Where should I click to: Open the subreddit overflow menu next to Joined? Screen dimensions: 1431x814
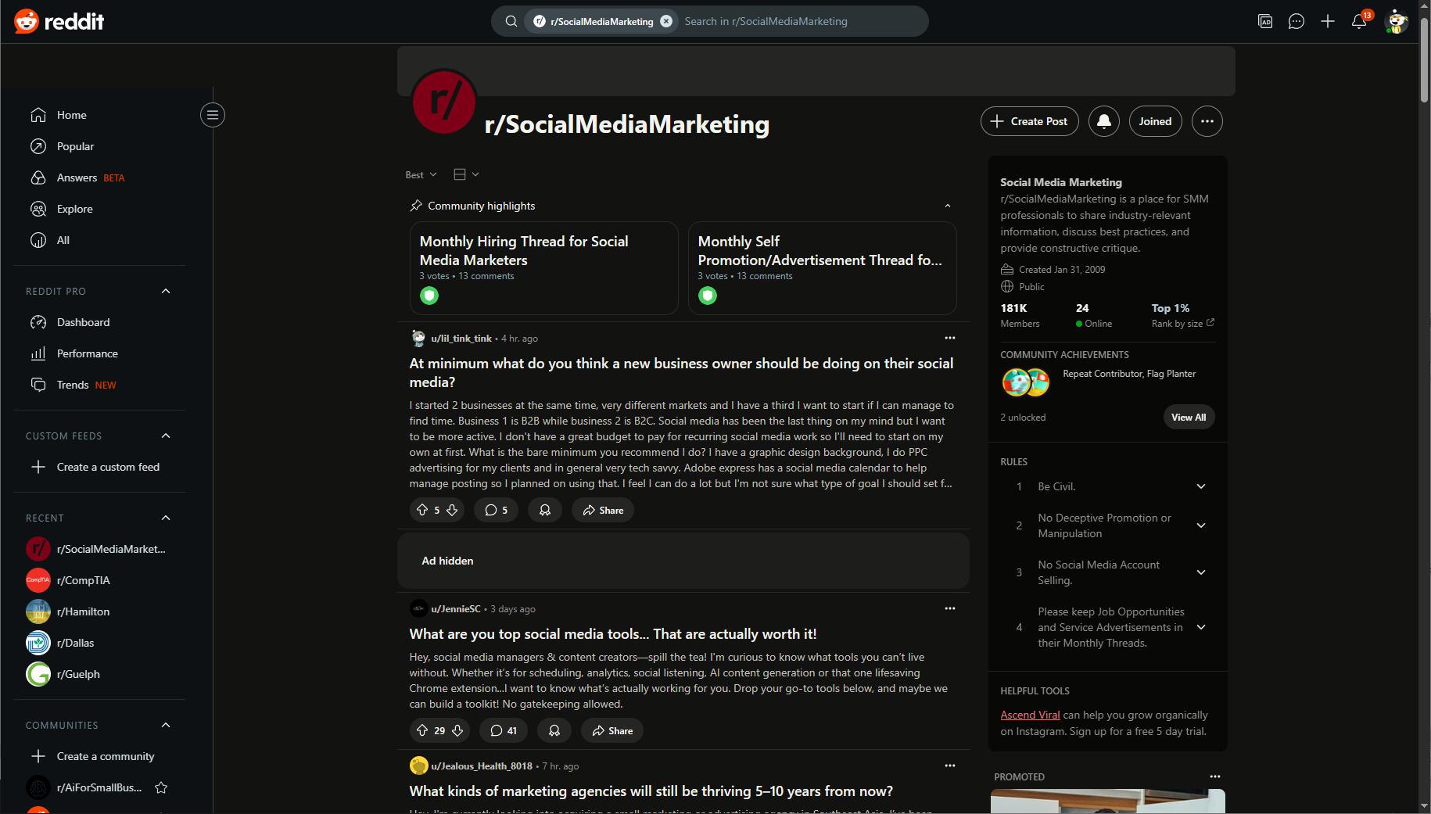[x=1207, y=121]
